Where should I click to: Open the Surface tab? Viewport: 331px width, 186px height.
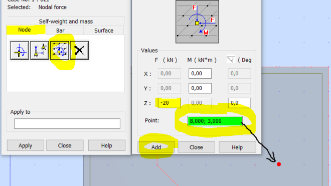pyautogui.click(x=104, y=31)
